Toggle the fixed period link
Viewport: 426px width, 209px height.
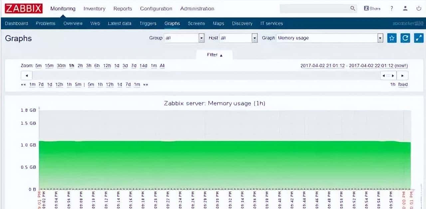[x=403, y=84]
